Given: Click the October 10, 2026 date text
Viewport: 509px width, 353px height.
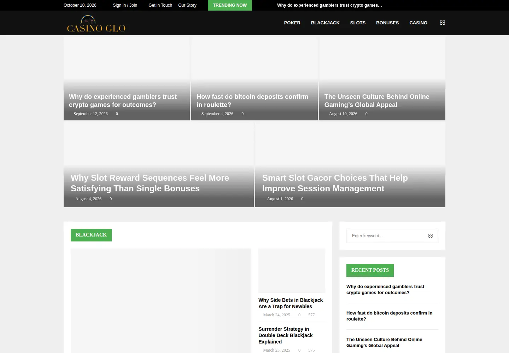Looking at the screenshot, I should point(80,5).
